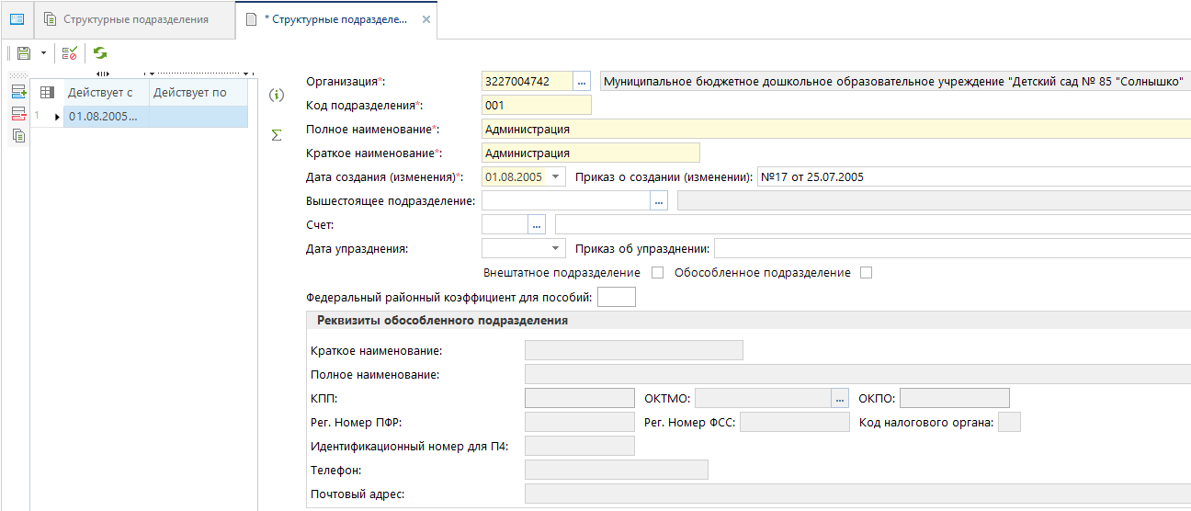Image resolution: width=1191 pixels, height=511 pixels.
Task: Click the Вышестоящее подразделение ellipsis button
Action: (x=658, y=201)
